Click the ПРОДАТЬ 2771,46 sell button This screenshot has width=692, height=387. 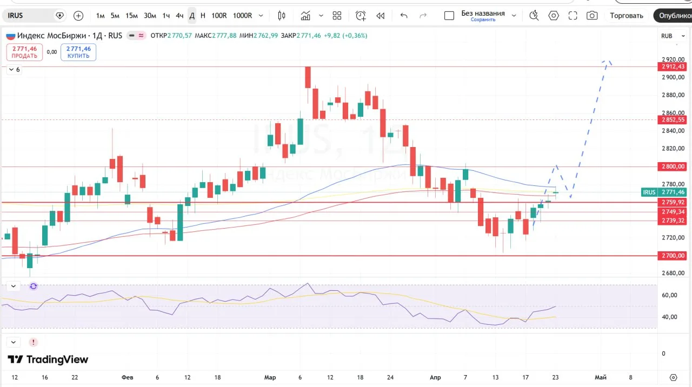24,52
